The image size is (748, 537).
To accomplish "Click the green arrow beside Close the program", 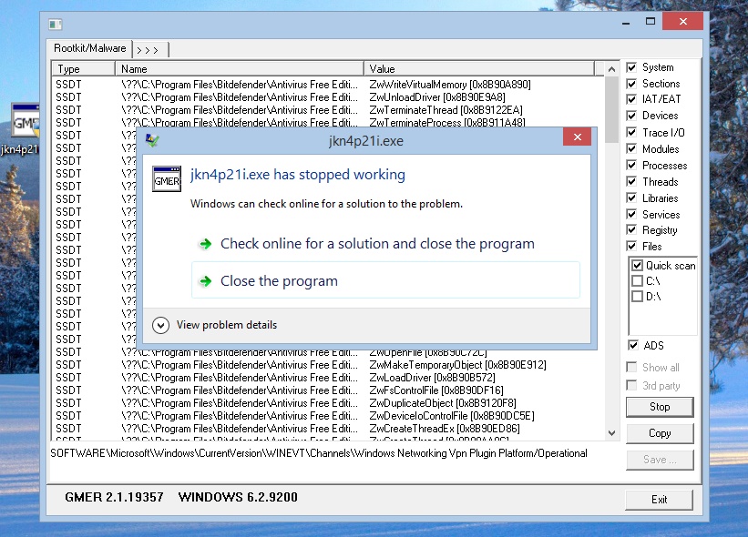I will pos(206,281).
